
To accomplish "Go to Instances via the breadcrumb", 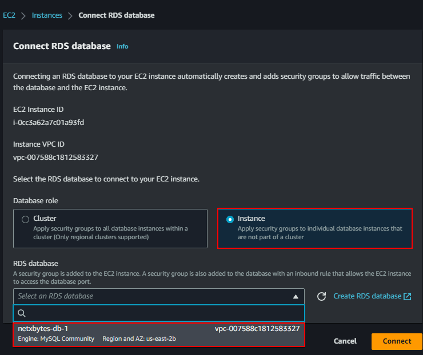I will pos(47,15).
